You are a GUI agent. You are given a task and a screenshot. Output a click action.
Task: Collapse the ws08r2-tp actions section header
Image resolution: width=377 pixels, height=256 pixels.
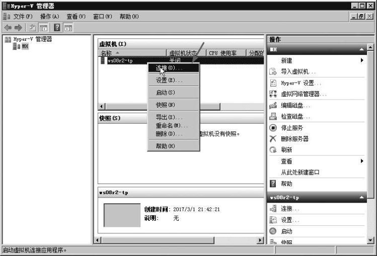tap(317, 197)
